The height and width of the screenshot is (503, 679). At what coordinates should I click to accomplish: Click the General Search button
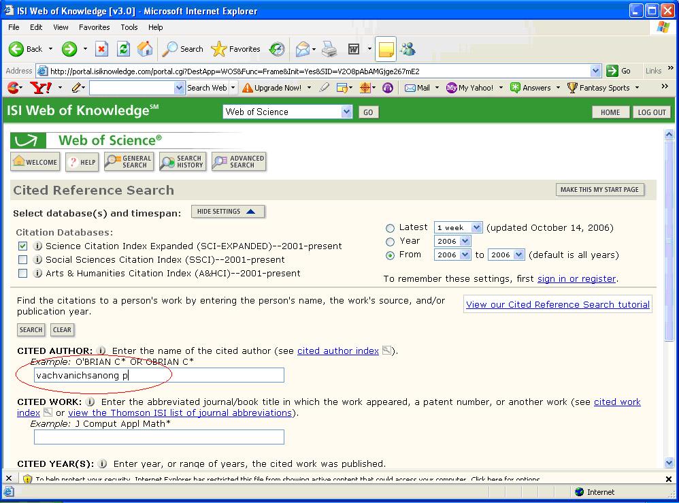coord(129,161)
